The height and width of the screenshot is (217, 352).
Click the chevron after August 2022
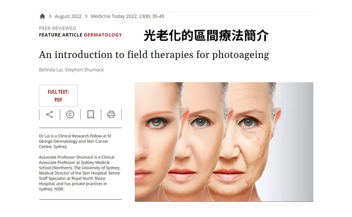(x=86, y=16)
